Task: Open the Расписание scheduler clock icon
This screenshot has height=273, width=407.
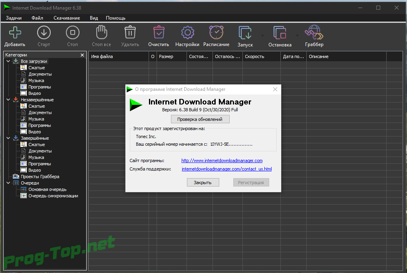Action: [x=216, y=32]
